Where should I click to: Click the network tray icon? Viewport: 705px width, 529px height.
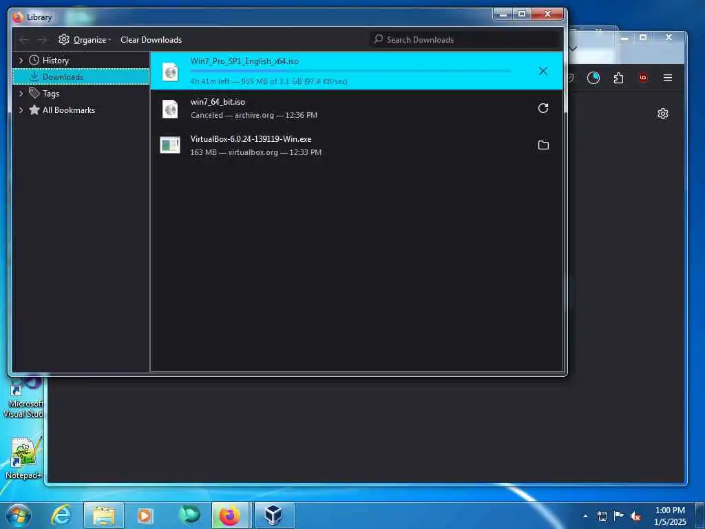click(602, 517)
